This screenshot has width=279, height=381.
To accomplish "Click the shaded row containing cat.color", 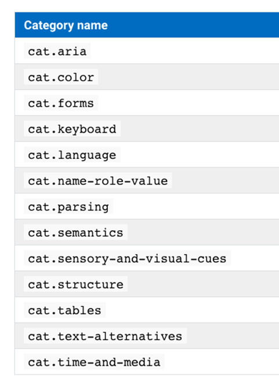I will [147, 77].
